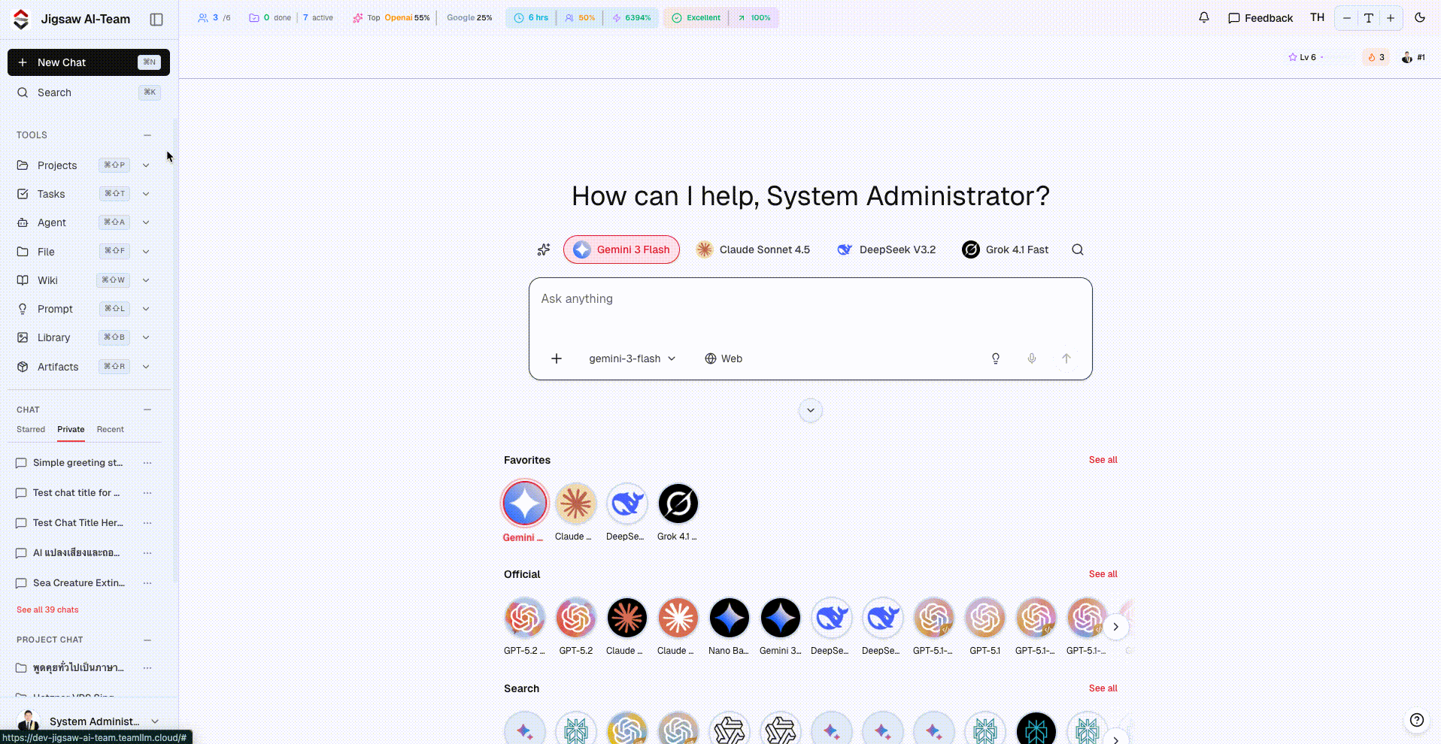Collapse the PROJECT CHAT section

[147, 640]
